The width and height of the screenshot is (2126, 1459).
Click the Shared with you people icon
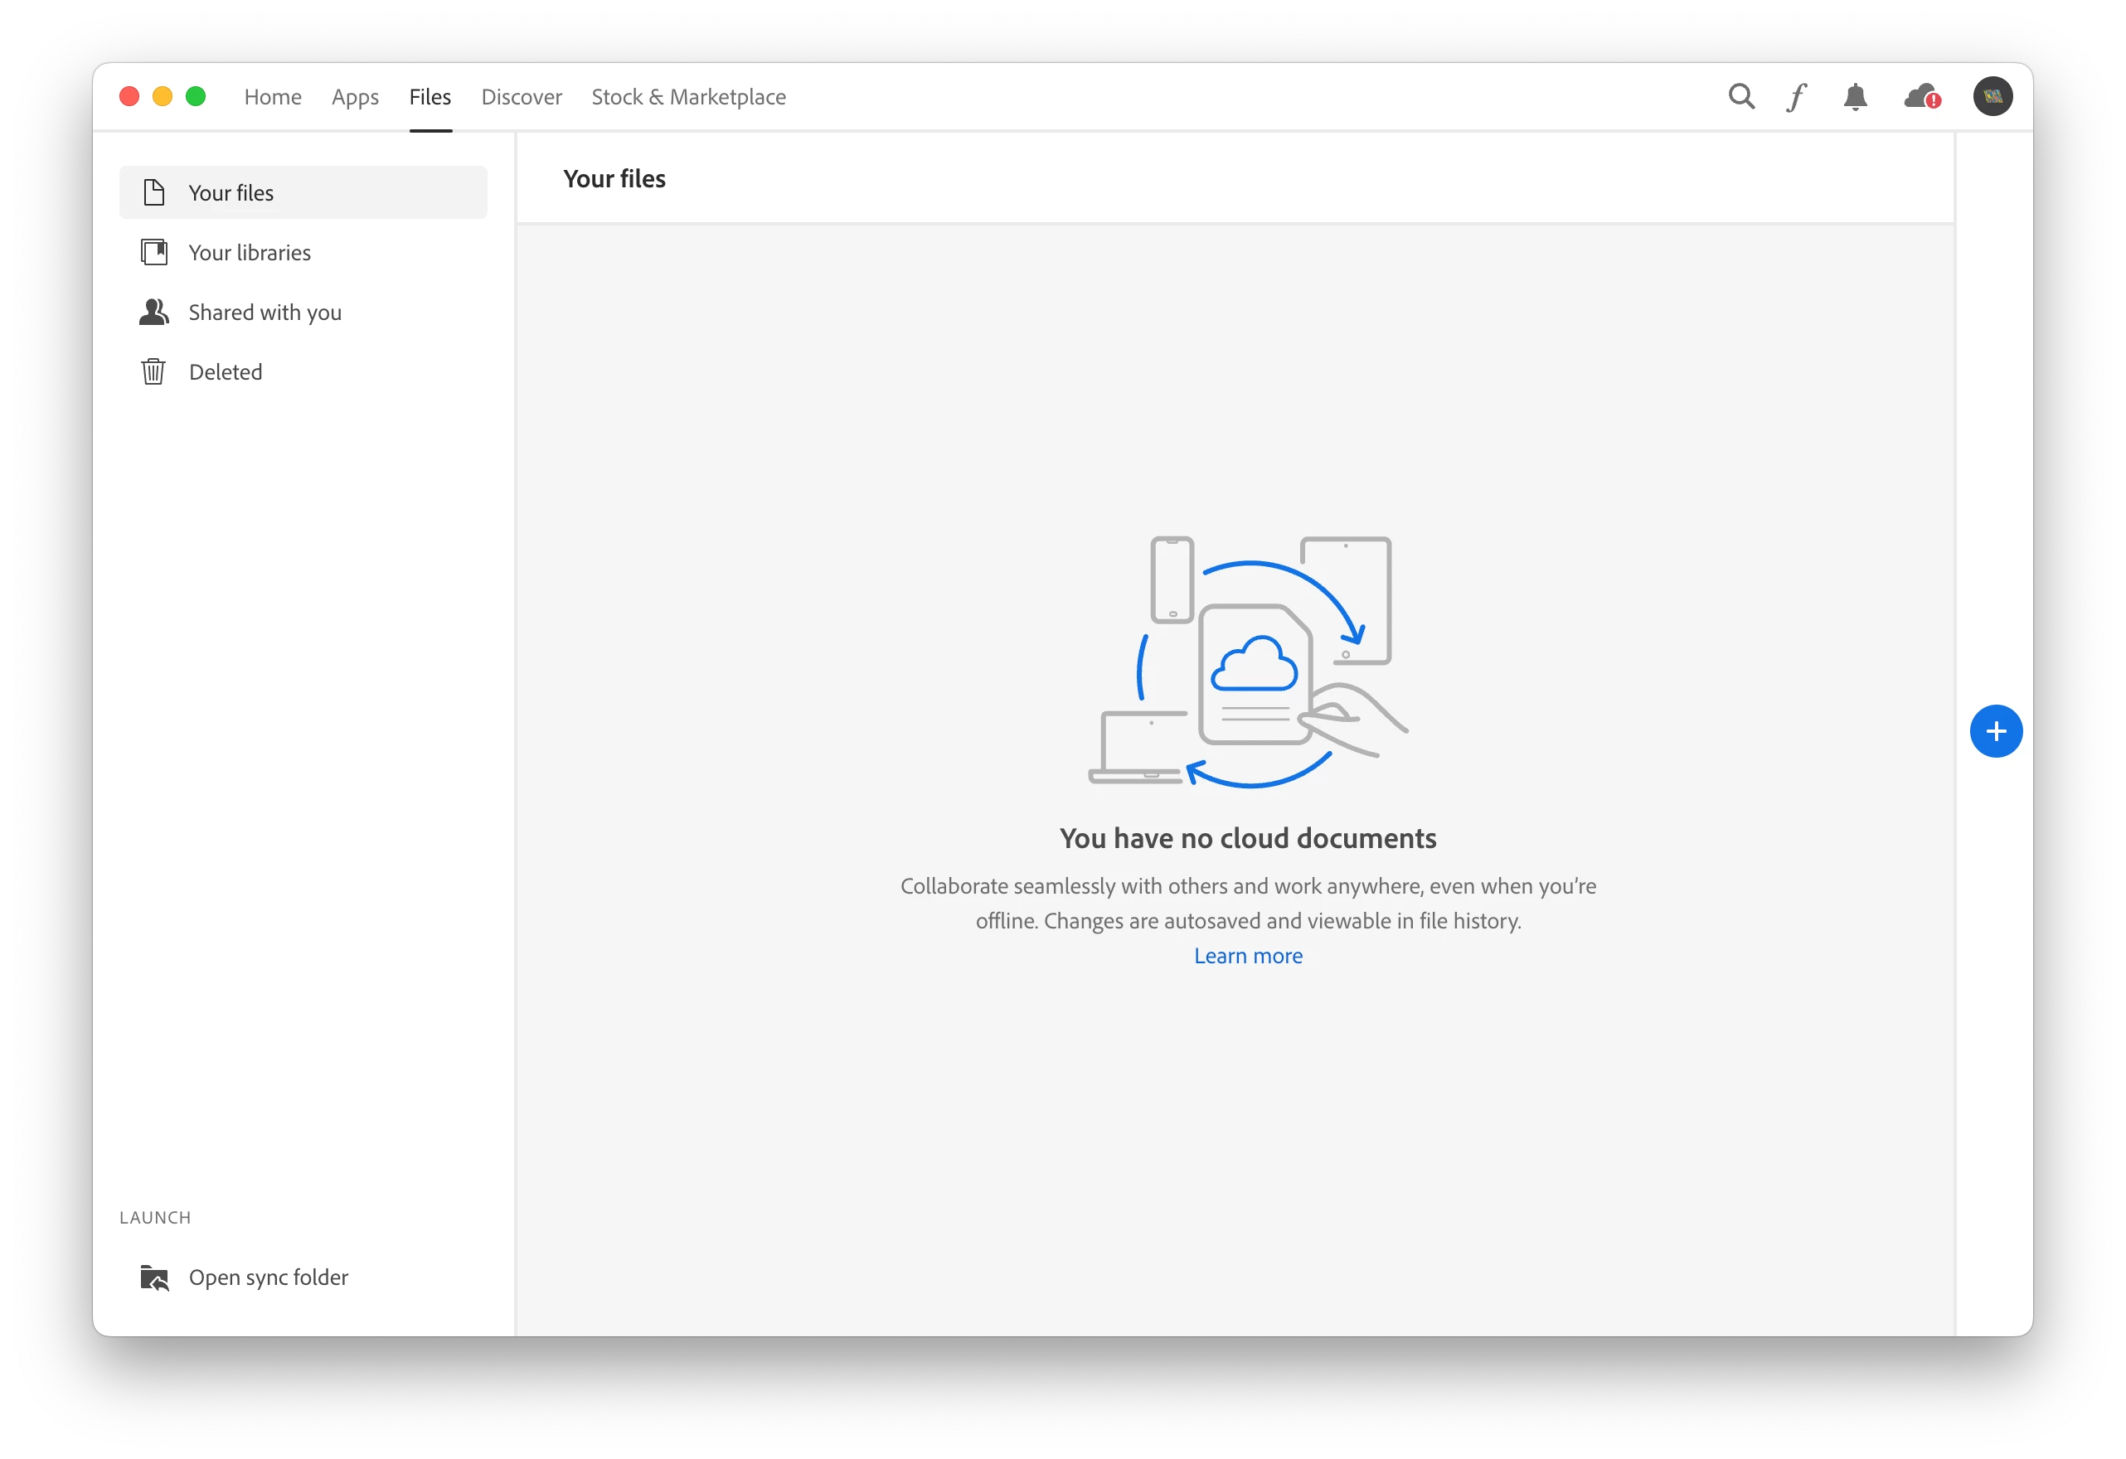pos(153,313)
